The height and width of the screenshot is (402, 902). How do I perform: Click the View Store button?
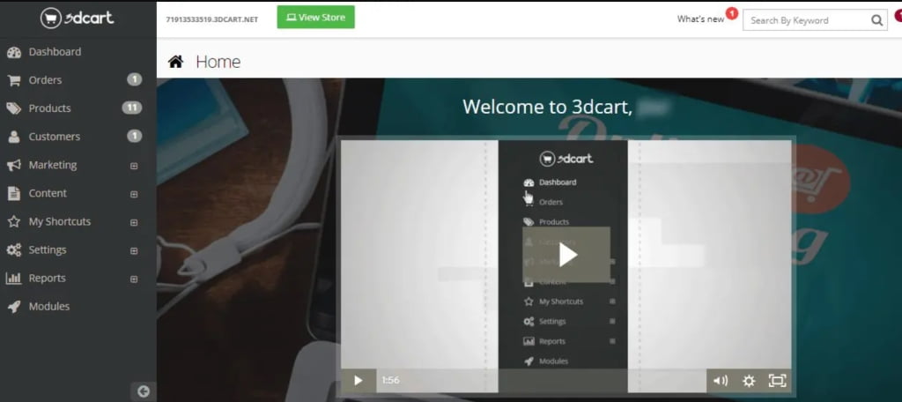click(x=316, y=18)
